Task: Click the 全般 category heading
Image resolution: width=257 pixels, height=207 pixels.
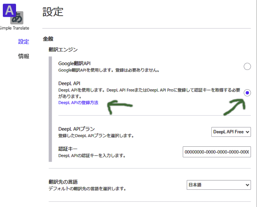Action: pos(48,39)
